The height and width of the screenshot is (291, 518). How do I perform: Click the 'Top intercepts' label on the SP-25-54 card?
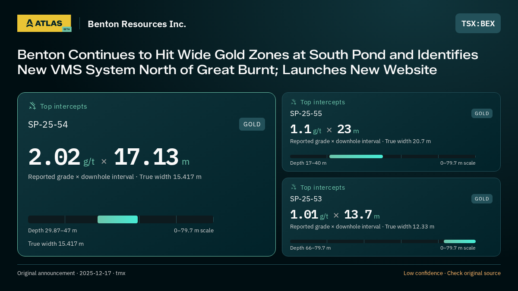click(x=63, y=106)
